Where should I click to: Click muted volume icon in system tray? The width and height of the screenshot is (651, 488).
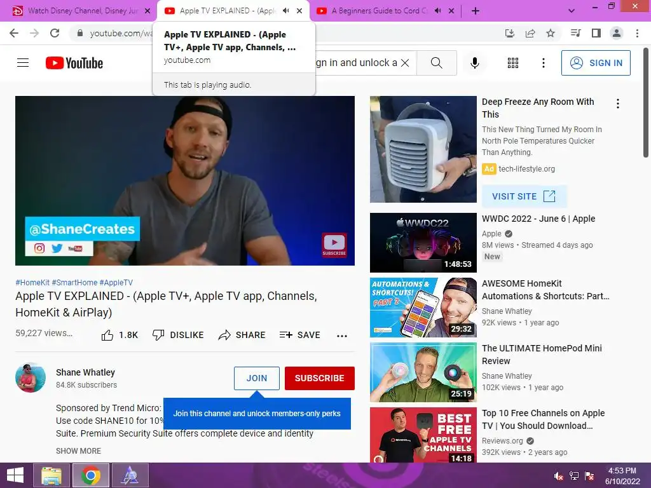[558, 476]
